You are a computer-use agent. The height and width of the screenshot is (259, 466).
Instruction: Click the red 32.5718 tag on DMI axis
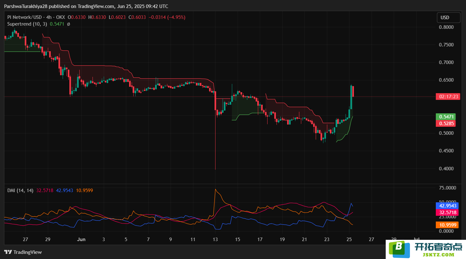pyautogui.click(x=448, y=212)
